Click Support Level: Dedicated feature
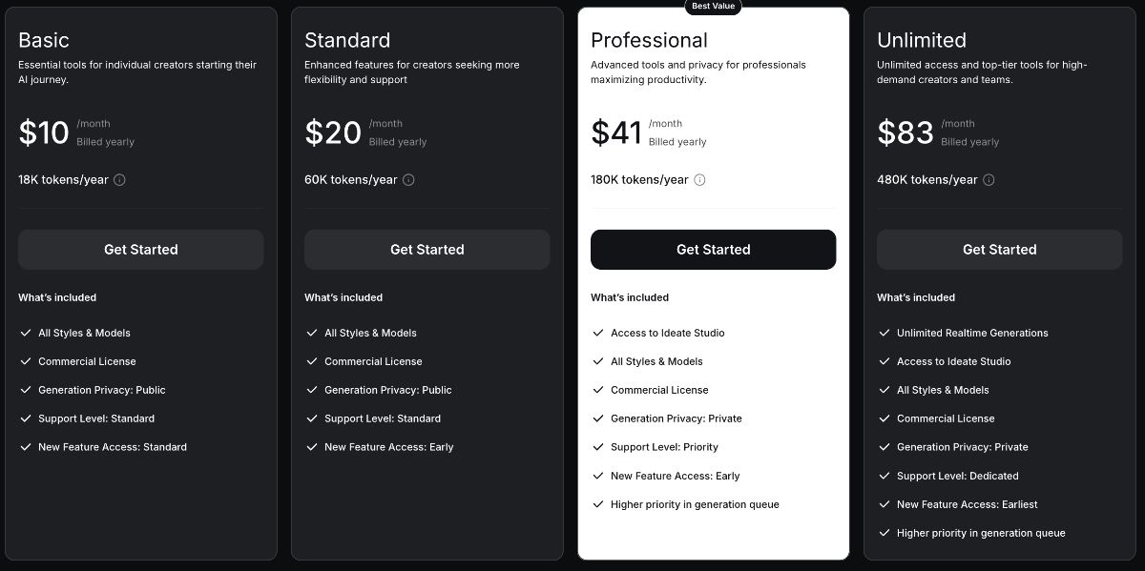The height and width of the screenshot is (571, 1145). point(957,476)
